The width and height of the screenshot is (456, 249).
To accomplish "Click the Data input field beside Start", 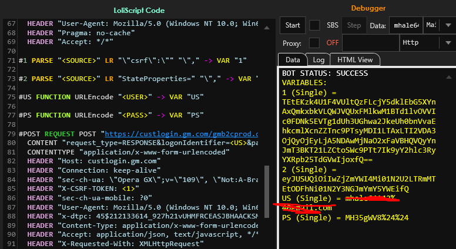I will 406,25.
